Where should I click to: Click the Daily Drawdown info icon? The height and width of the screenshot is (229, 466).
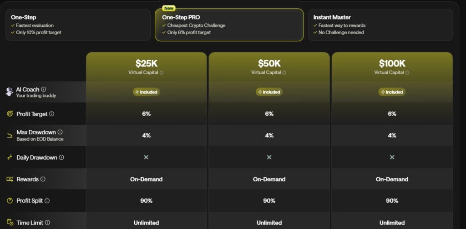(61, 158)
